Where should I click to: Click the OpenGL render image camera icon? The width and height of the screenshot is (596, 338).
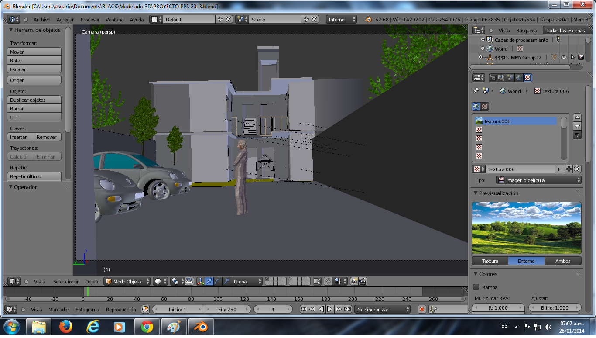[354, 282]
